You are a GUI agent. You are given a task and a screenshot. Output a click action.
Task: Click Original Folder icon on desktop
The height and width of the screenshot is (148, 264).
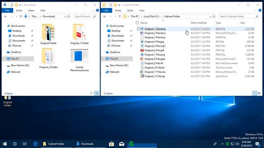tap(7, 101)
